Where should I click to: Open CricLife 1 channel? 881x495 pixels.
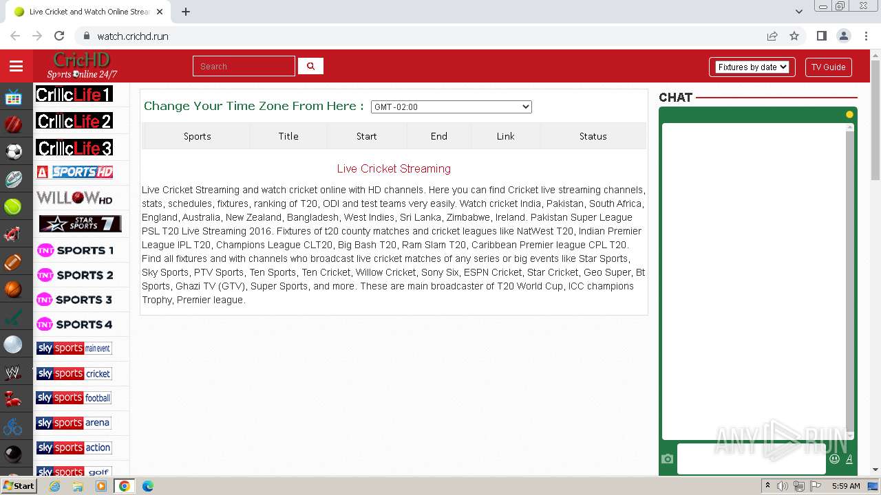[74, 94]
